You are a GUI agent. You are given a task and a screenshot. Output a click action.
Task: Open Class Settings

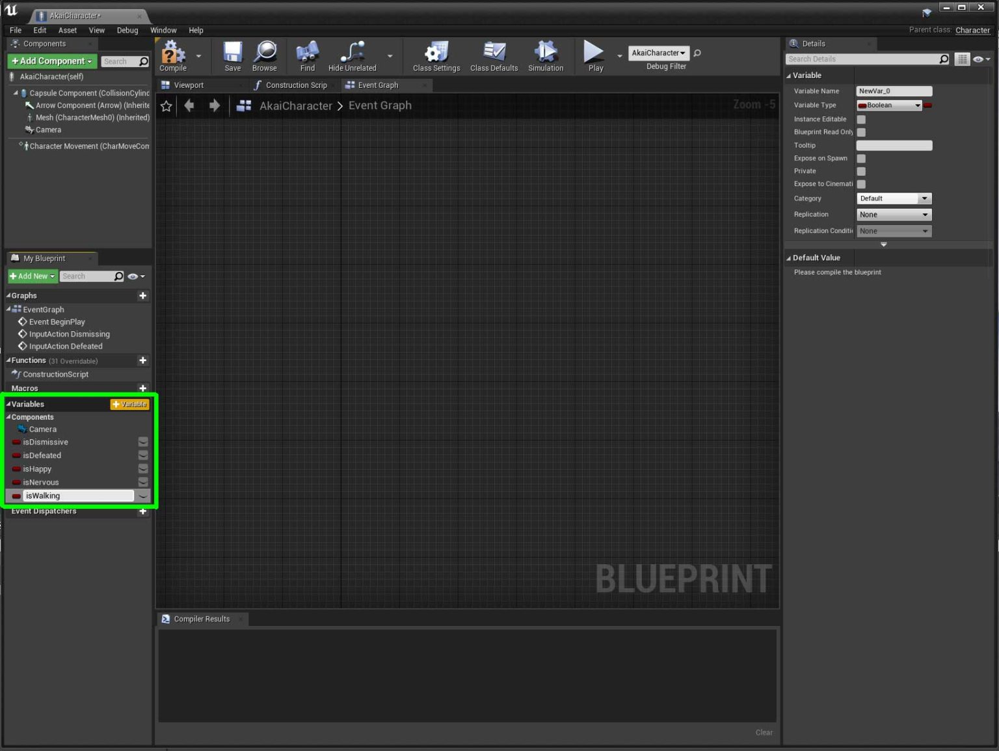point(436,52)
